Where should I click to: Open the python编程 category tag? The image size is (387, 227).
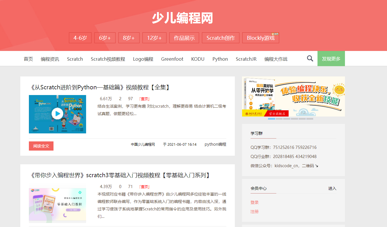click(x=215, y=144)
